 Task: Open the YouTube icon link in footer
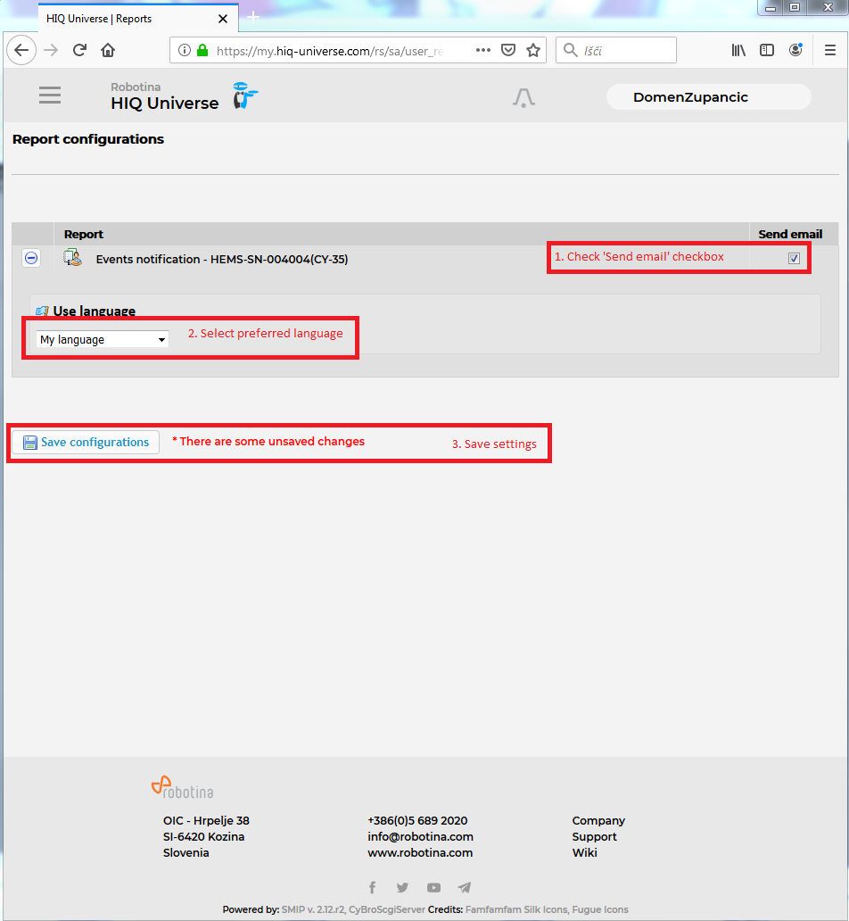[433, 887]
